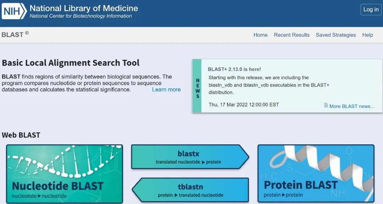Go to the Home menu item
The height and width of the screenshot is (204, 383).
260,35
